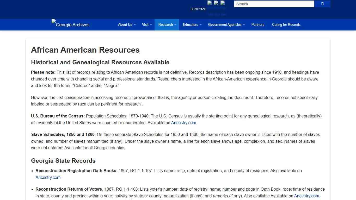Open Ancestry.com link under Census section
The height and width of the screenshot is (200, 356).
coord(183,123)
